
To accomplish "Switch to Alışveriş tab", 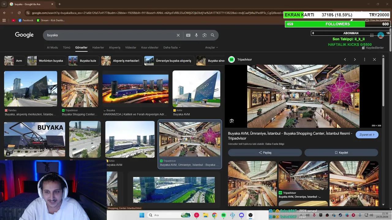I will [115, 47].
